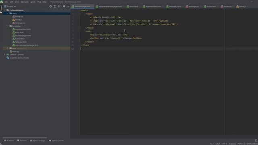Viewport: 258px width, 145px height.
Task: Collapse the templates folder
Action: click(7, 26)
